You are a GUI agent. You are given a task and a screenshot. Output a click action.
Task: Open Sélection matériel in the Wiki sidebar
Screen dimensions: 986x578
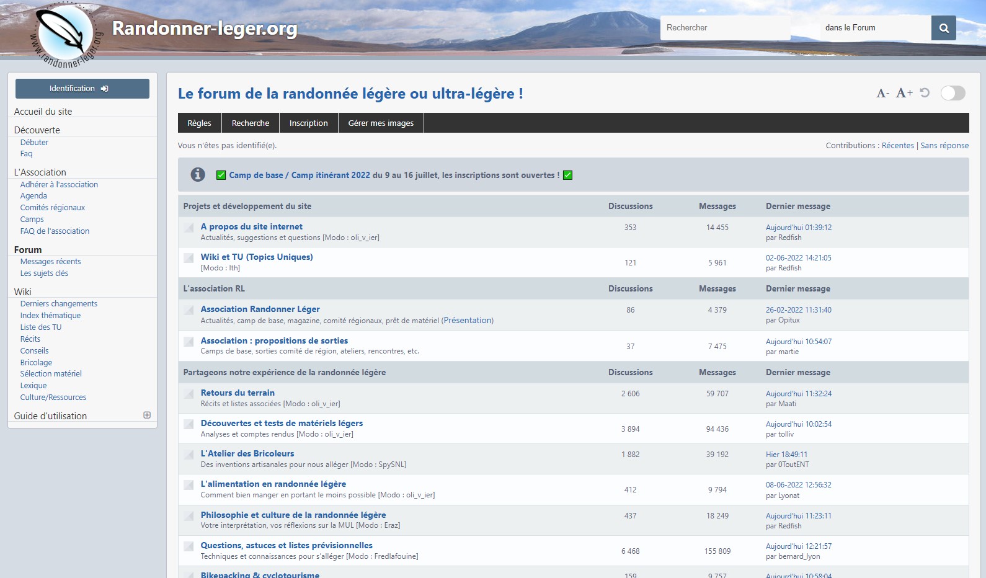pos(51,374)
